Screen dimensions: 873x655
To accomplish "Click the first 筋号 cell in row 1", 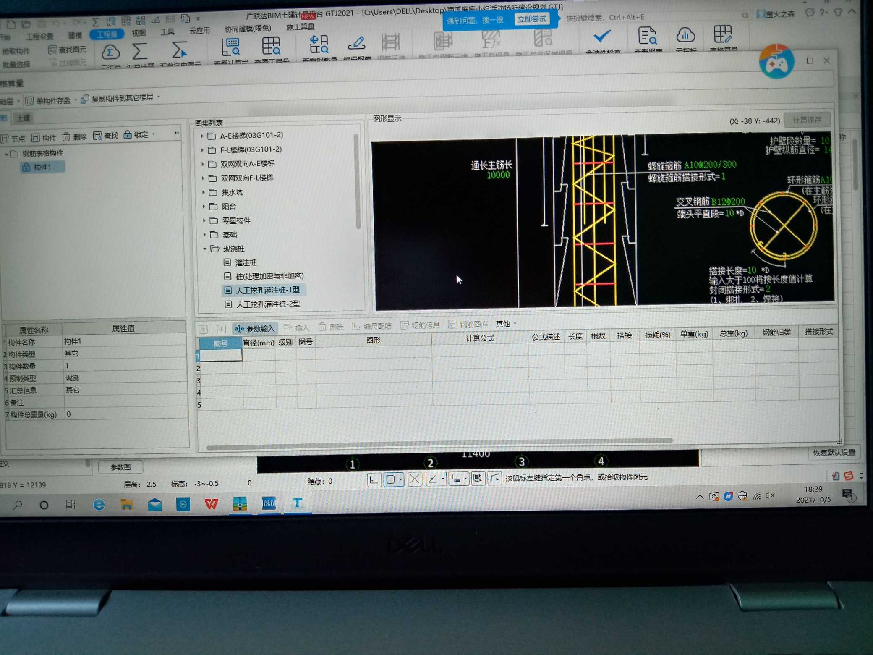I will coord(221,355).
